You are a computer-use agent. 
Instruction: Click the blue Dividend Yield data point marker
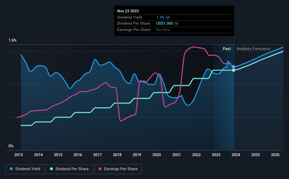point(233,67)
